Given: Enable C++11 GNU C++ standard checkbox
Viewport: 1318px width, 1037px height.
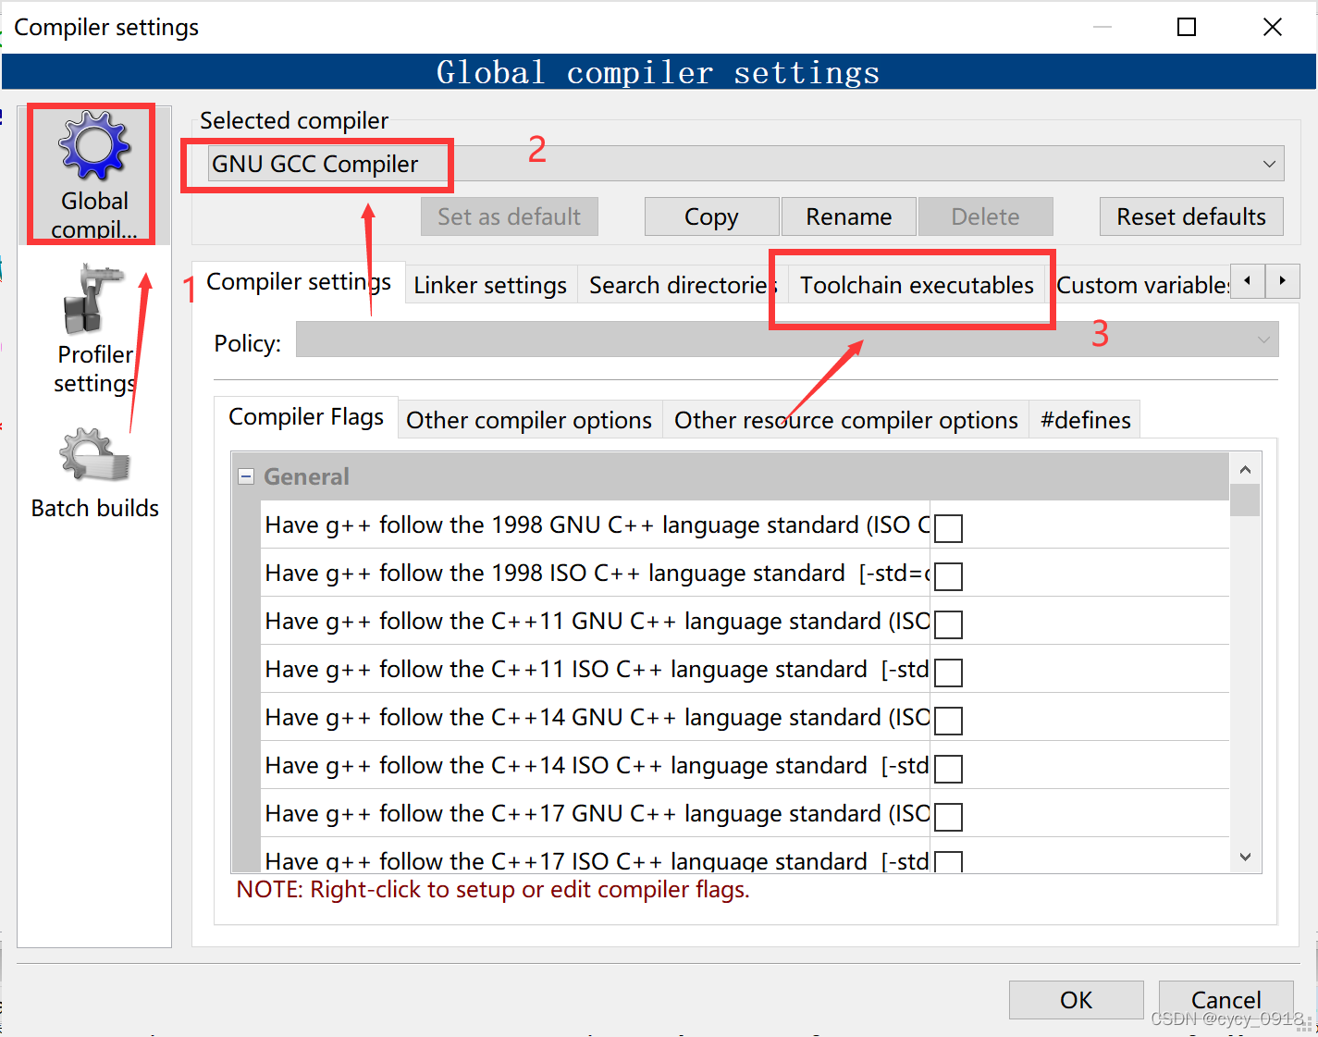Looking at the screenshot, I should click(x=948, y=624).
